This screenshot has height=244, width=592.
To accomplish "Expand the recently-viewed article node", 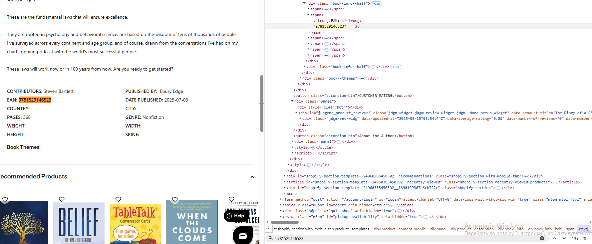I will coord(284,182).
